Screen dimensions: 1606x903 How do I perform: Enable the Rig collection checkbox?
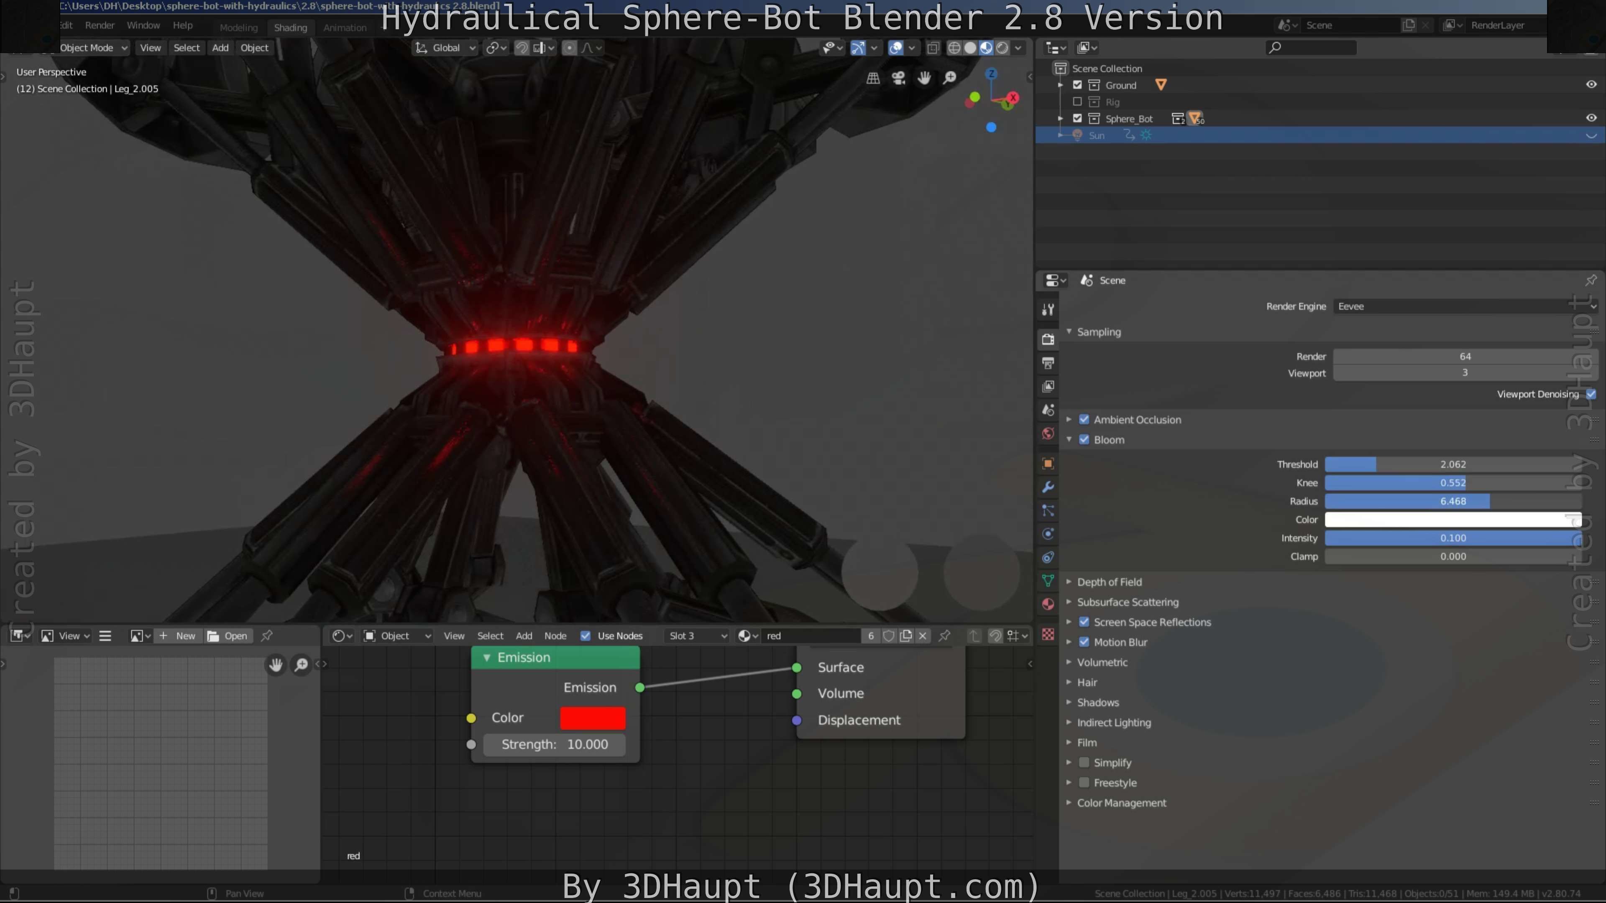[1077, 102]
